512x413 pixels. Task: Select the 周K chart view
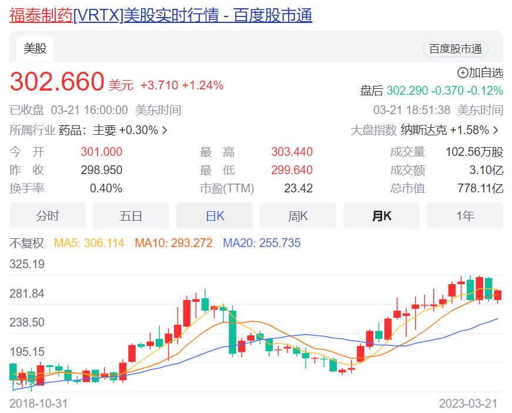click(298, 216)
